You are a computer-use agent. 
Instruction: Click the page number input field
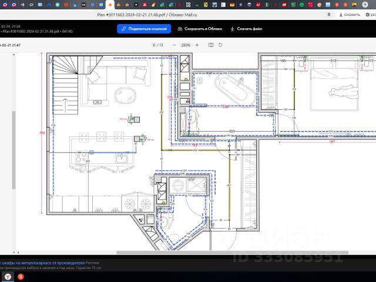[x=154, y=45]
